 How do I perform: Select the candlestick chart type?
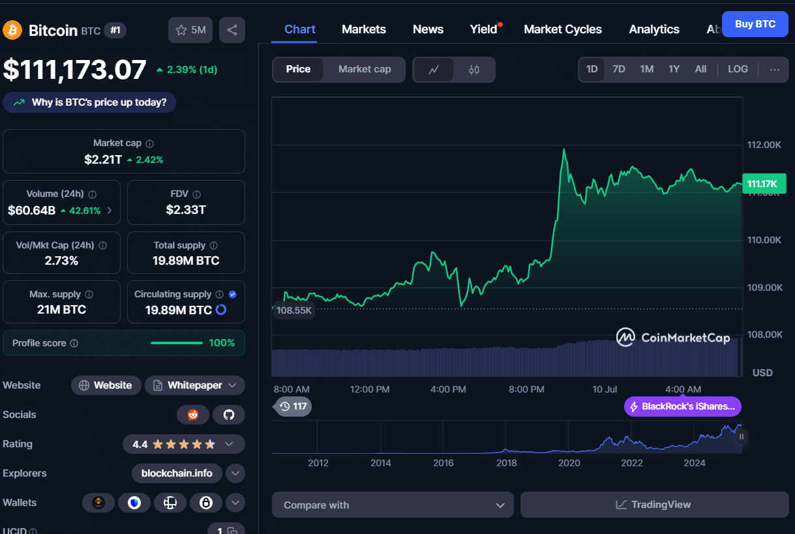click(474, 70)
